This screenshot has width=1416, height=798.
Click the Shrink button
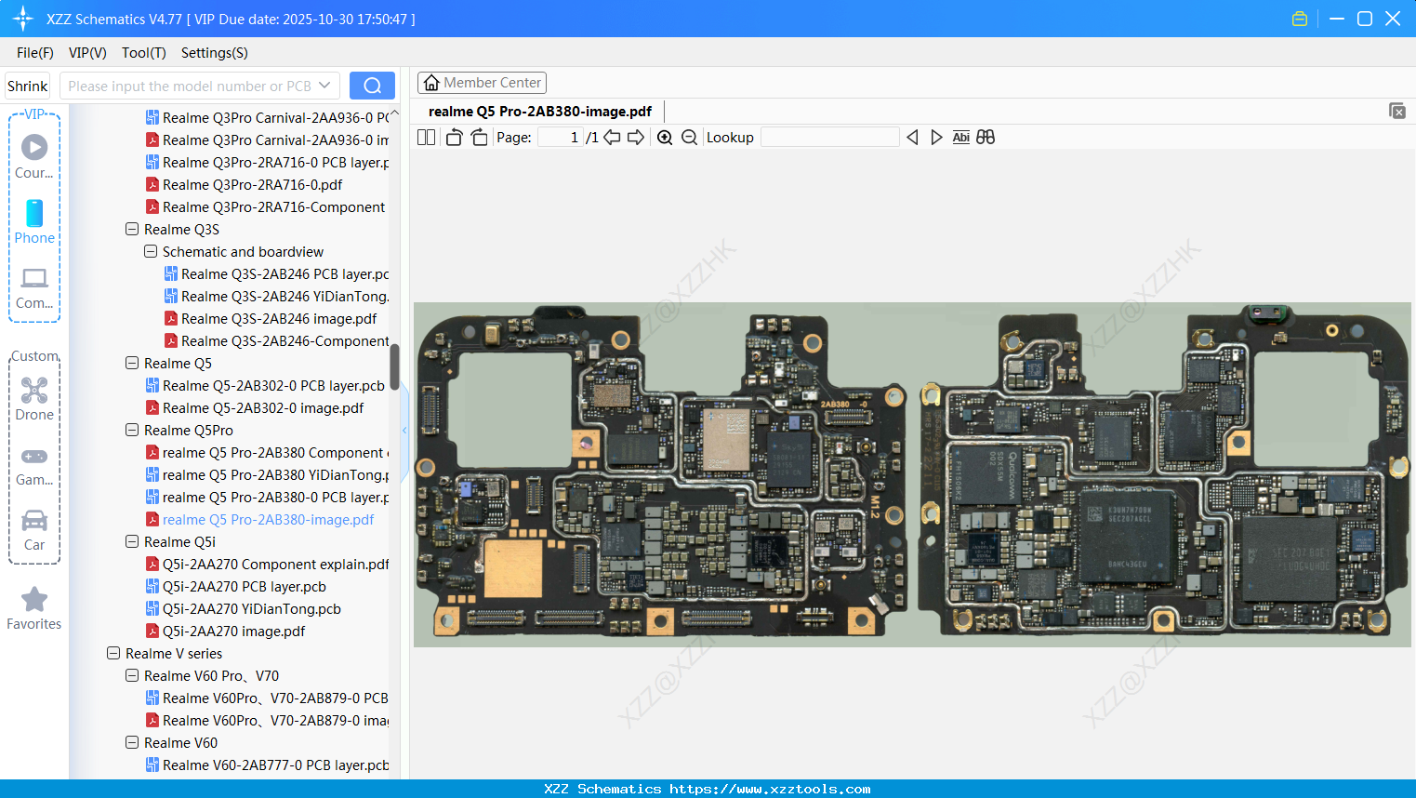28,86
